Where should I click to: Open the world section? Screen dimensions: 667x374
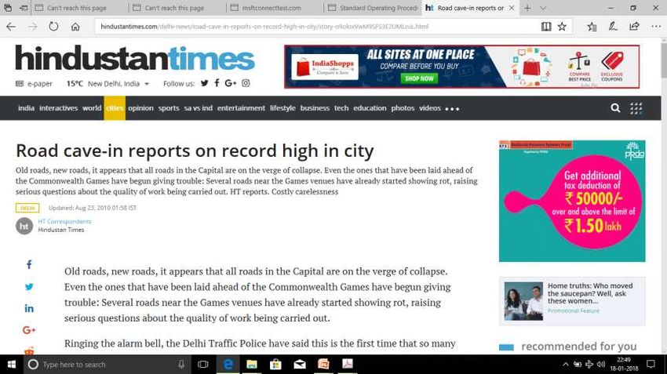click(92, 108)
